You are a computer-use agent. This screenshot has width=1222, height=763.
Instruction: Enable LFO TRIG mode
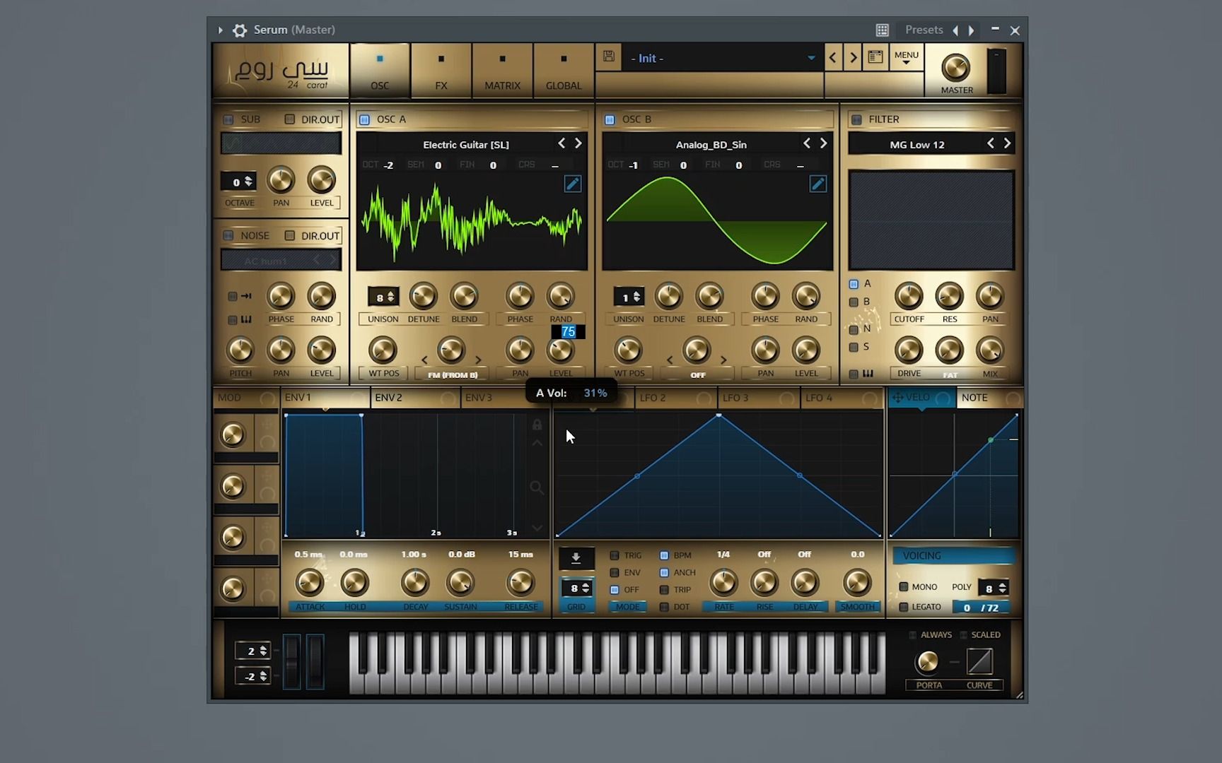coord(615,555)
